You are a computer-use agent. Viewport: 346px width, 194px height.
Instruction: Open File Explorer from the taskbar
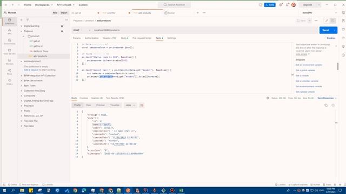(22, 190)
